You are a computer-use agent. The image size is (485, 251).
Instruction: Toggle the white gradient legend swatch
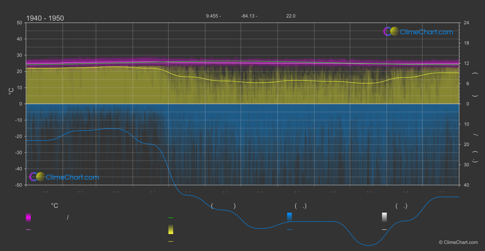tap(384, 217)
